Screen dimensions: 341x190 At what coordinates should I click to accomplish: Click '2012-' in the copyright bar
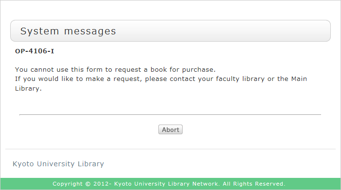tap(102, 184)
